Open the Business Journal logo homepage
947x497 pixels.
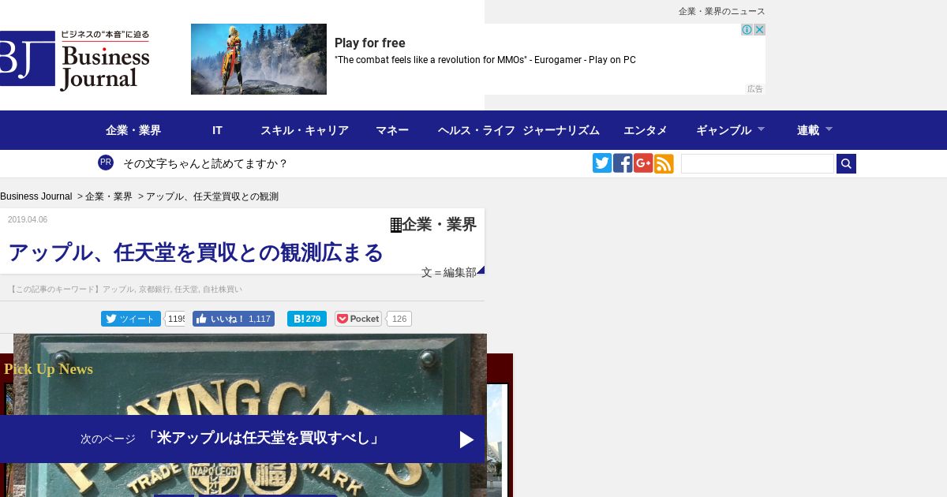(x=75, y=60)
